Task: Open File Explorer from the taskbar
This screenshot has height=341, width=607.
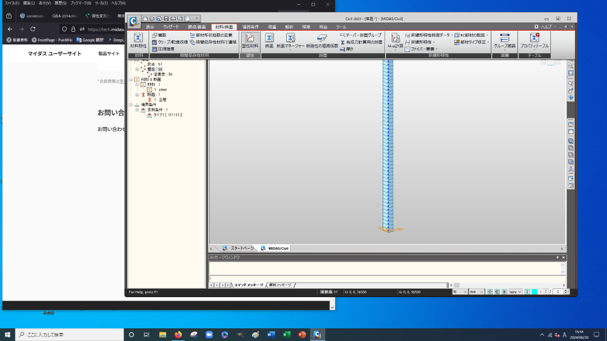Action: 162,335
